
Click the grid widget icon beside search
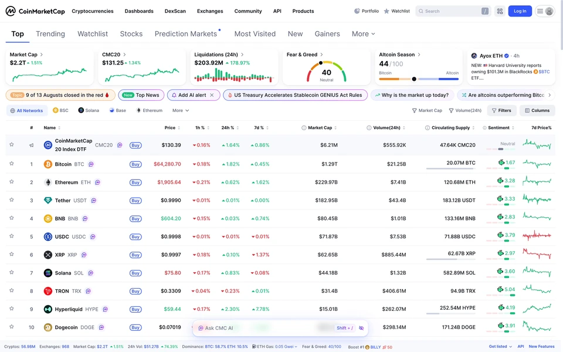(500, 11)
